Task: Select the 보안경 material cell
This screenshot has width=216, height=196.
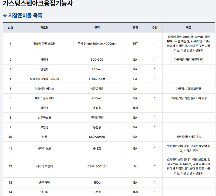Action: tap(44, 127)
